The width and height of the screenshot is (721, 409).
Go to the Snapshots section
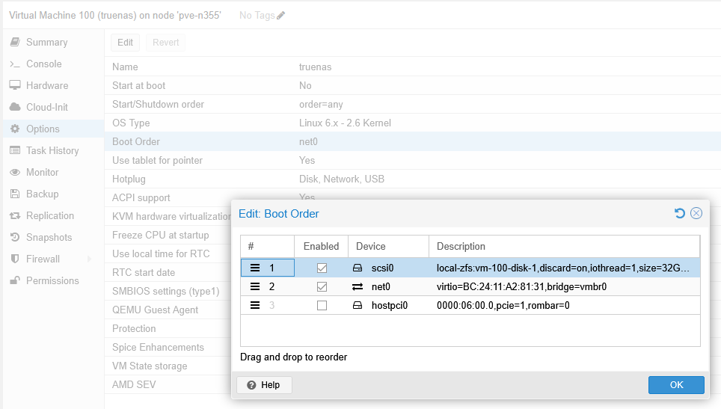tap(49, 238)
